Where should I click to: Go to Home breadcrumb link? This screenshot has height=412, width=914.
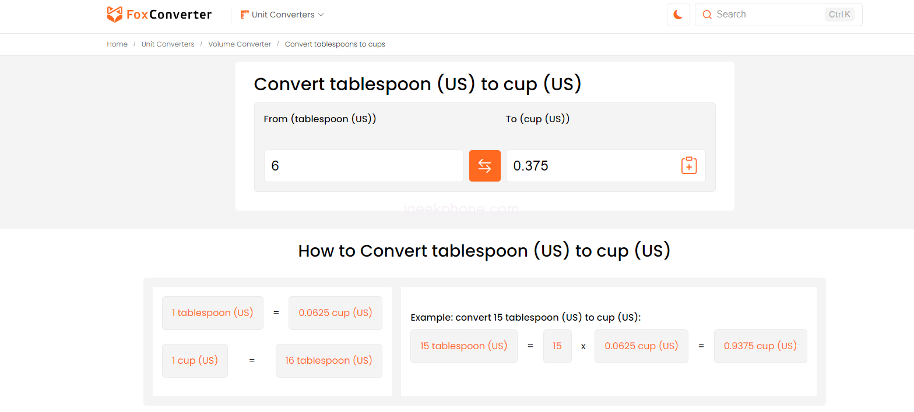pos(117,44)
